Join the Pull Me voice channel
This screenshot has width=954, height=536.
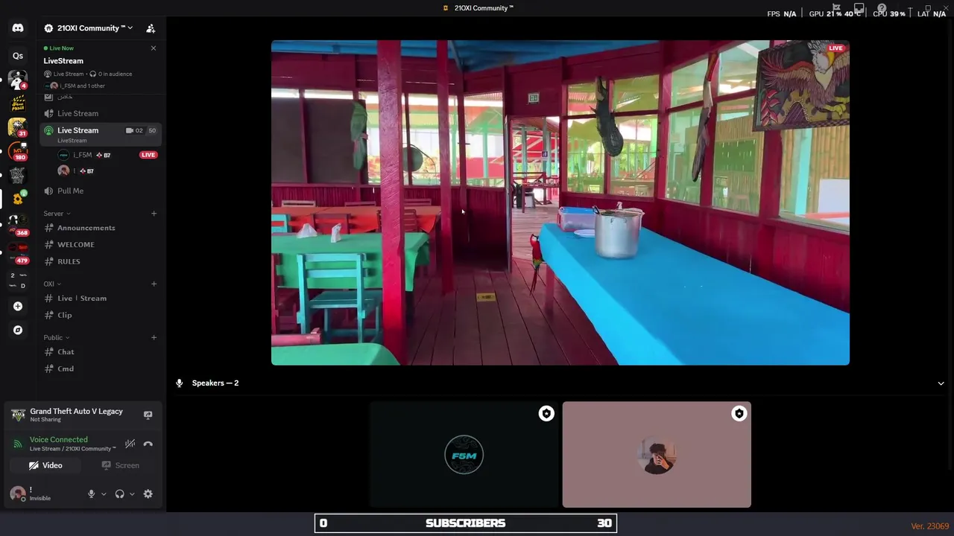(x=101, y=191)
